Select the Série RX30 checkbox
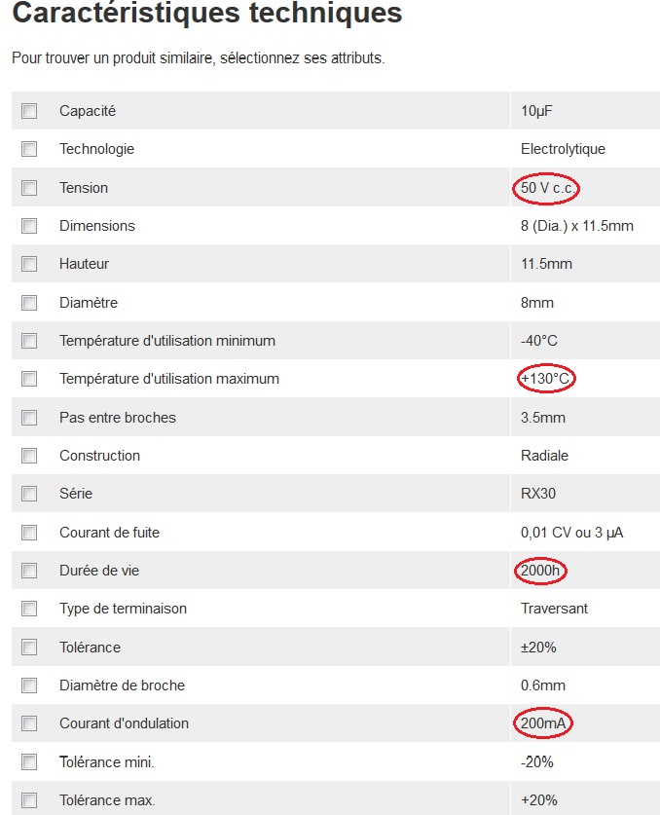Screen dimensions: 660x815 click(x=29, y=494)
